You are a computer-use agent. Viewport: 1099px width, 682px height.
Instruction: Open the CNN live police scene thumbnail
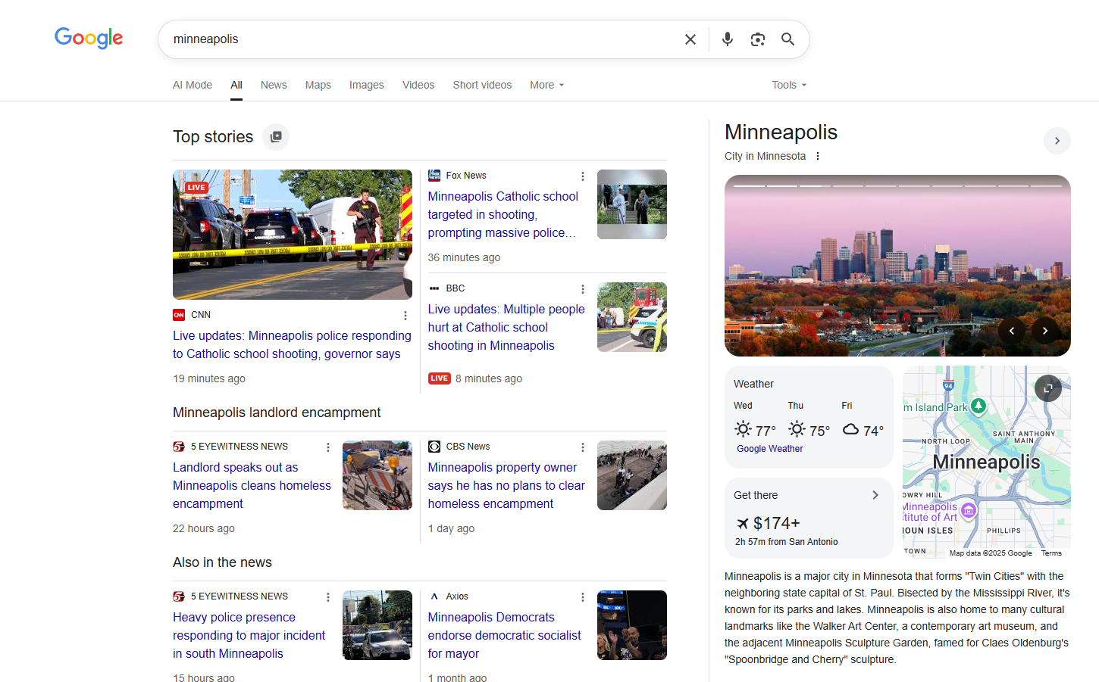coord(293,235)
